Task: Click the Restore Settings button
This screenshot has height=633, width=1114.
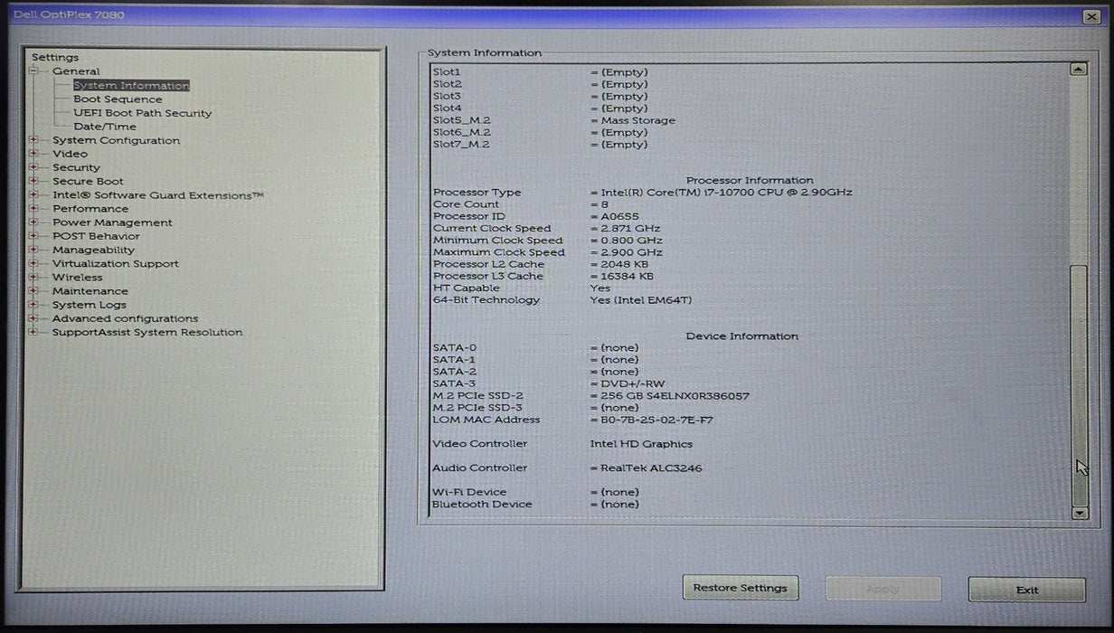Action: (741, 588)
